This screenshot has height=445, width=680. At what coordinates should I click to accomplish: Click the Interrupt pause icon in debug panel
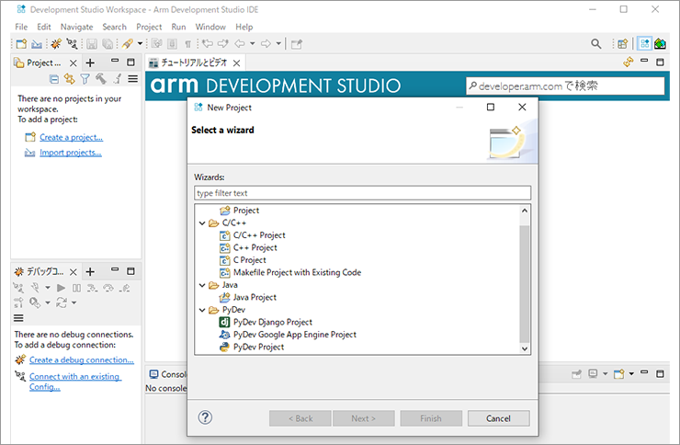pos(77,288)
